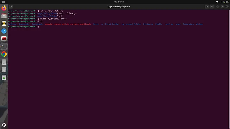
Task: Click the empty prompt on the last line
Action: point(24,27)
